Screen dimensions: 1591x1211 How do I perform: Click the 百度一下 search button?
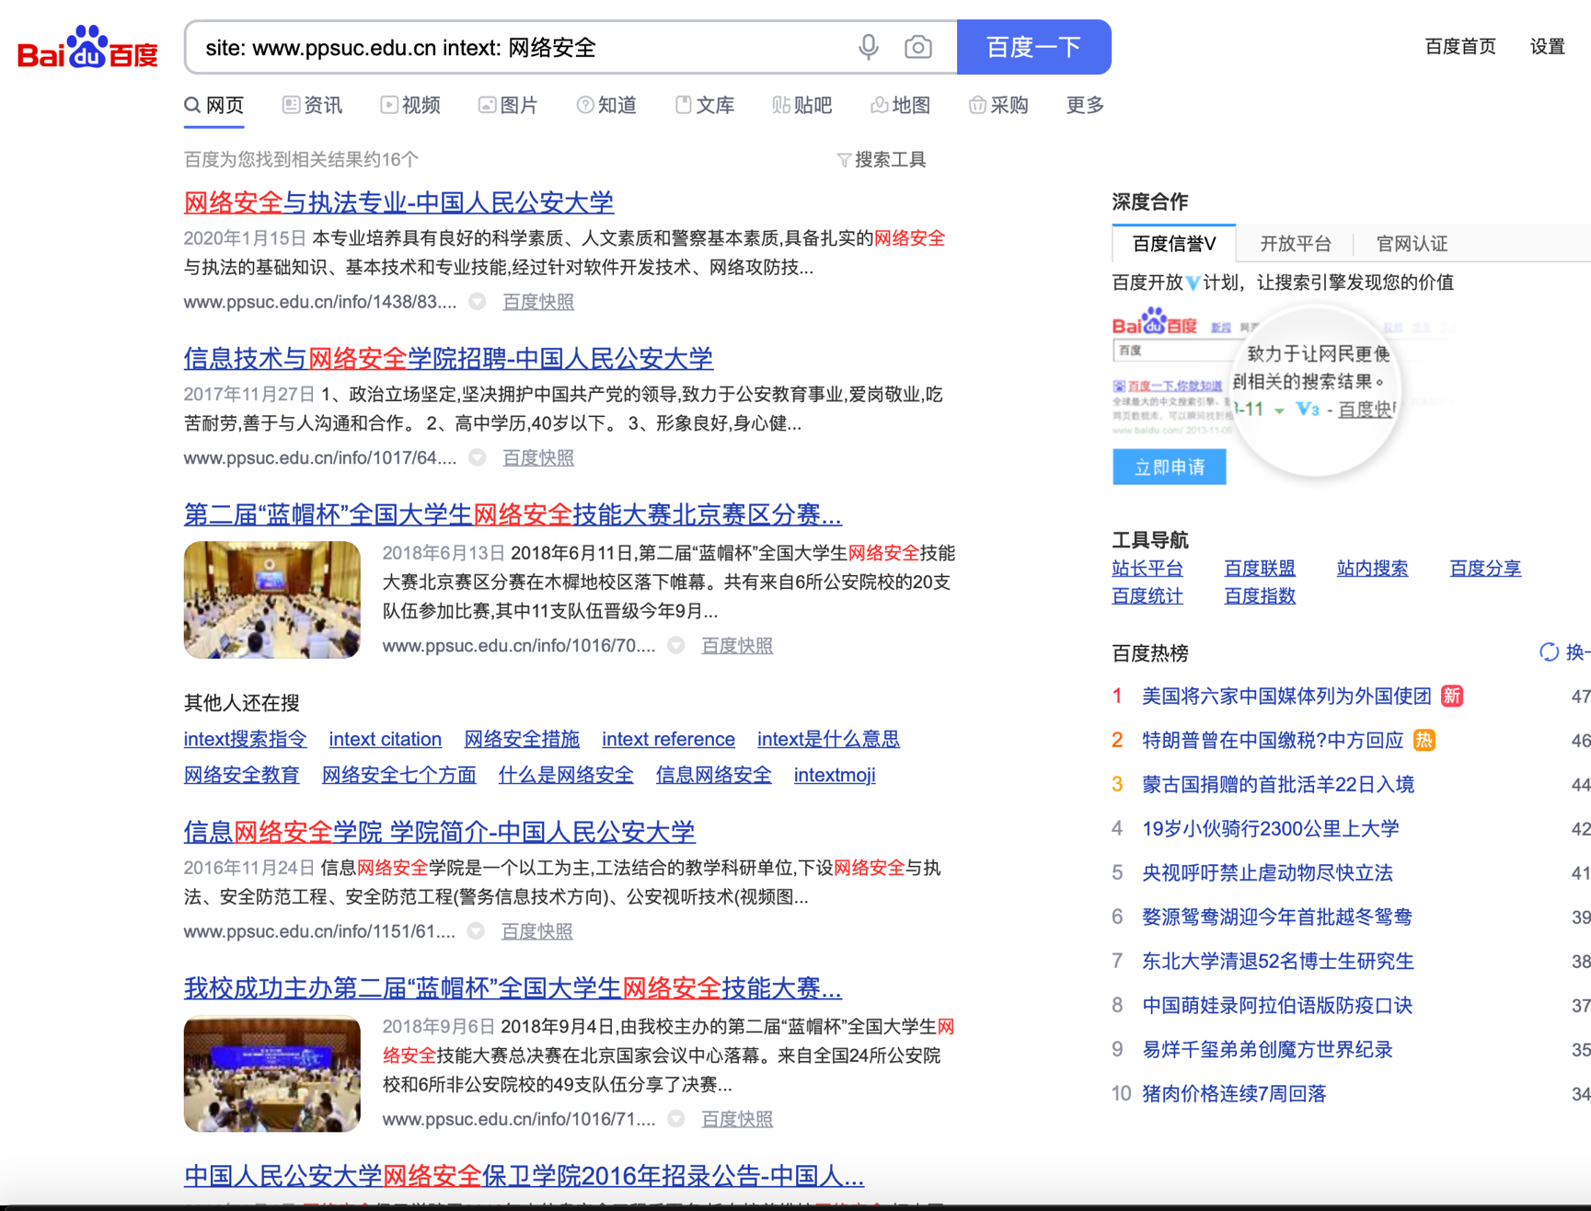tap(1033, 47)
